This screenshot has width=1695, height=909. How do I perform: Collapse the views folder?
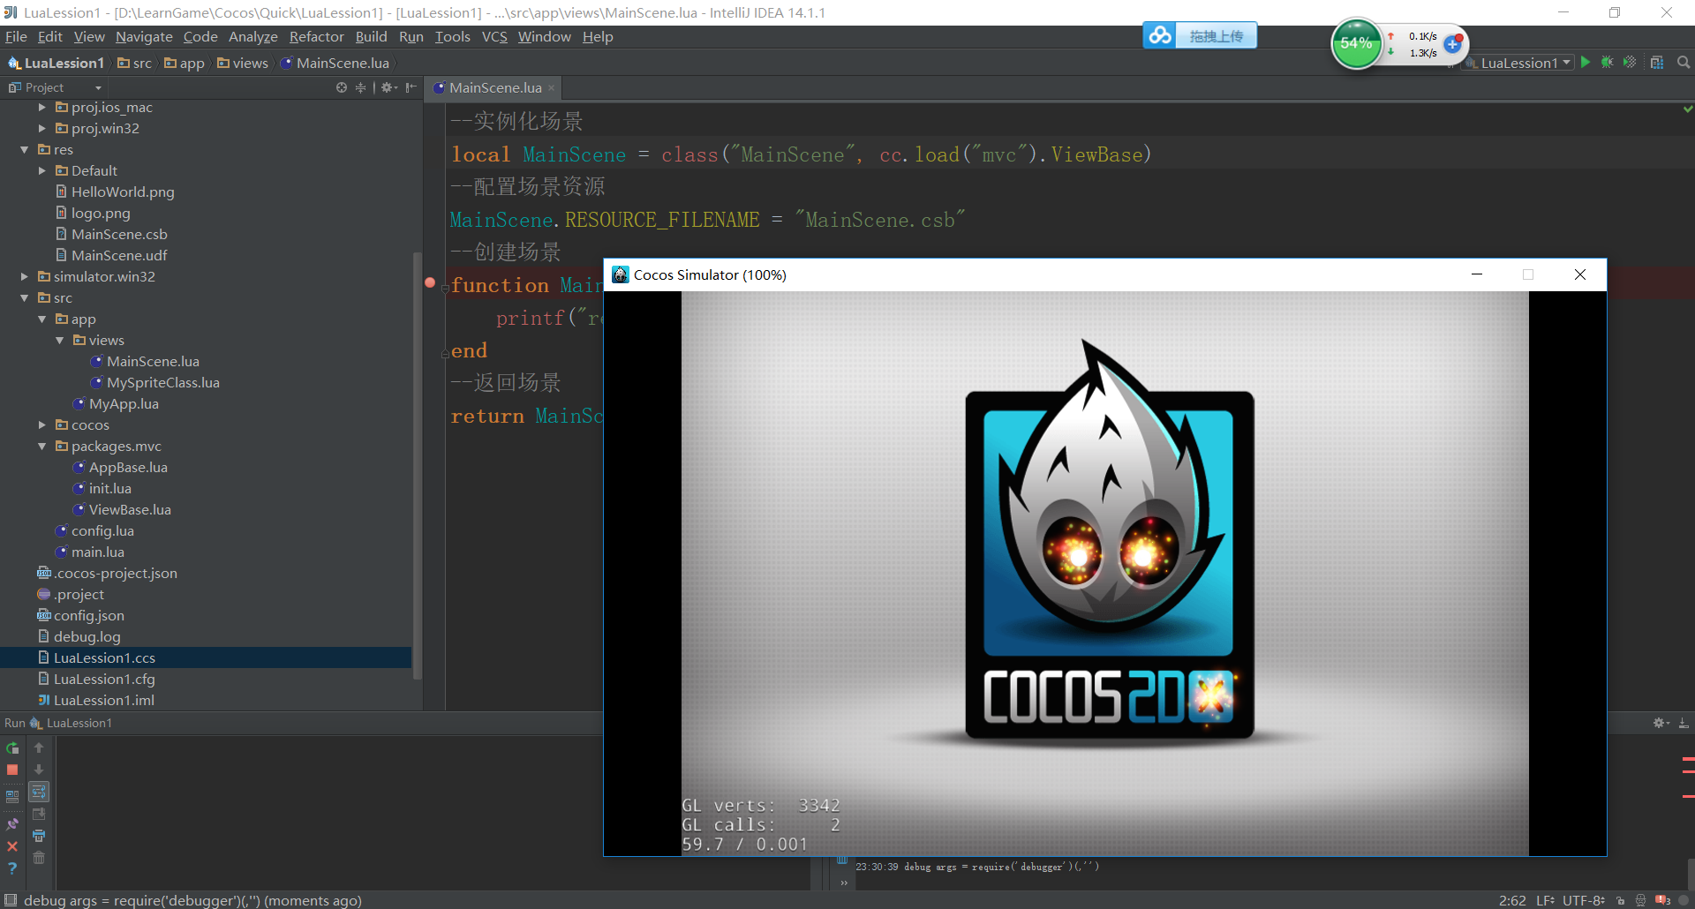[x=60, y=341]
